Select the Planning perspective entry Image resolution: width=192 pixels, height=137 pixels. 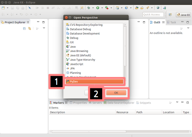pyautogui.click(x=94, y=73)
